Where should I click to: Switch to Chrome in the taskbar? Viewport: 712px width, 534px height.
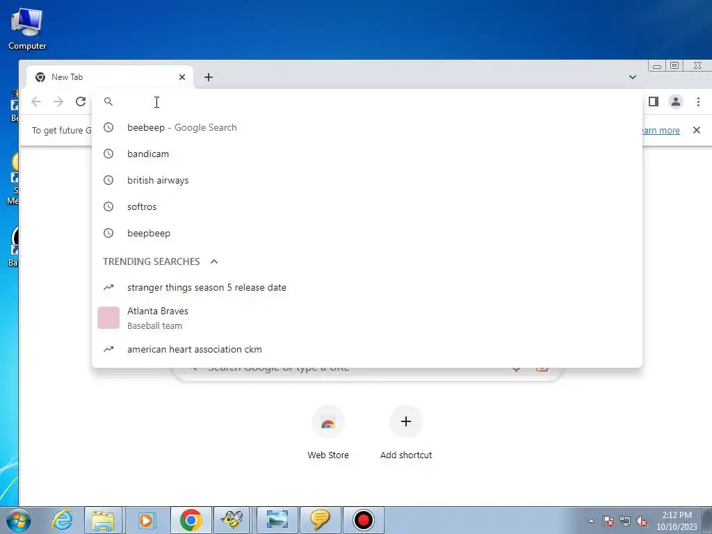point(191,520)
